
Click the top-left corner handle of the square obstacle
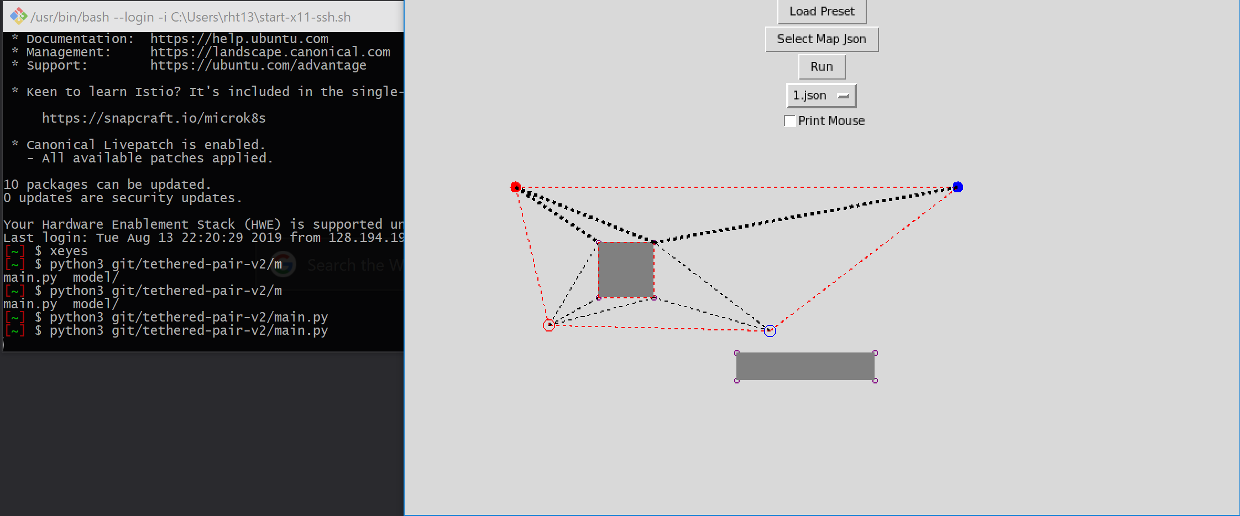(x=599, y=241)
